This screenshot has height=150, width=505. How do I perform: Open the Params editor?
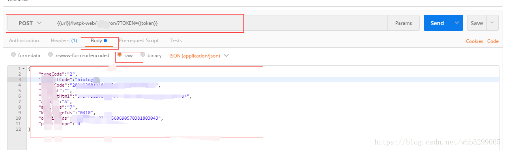[x=403, y=23]
